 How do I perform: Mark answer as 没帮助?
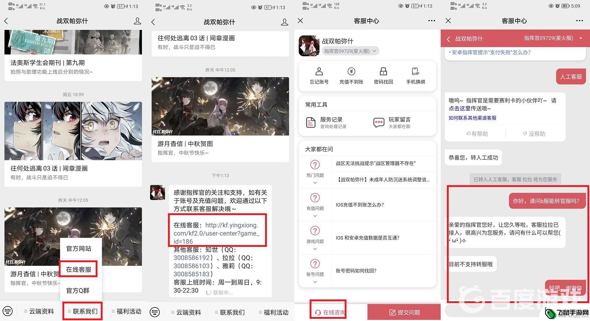pos(534,134)
